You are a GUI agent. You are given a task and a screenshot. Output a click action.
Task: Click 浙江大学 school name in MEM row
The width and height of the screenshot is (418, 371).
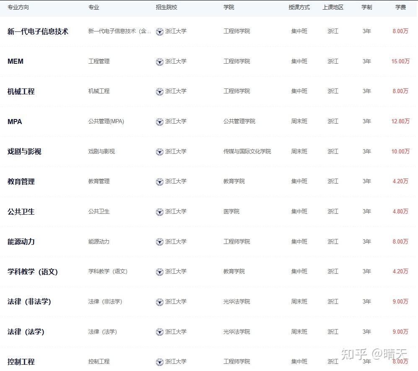176,61
